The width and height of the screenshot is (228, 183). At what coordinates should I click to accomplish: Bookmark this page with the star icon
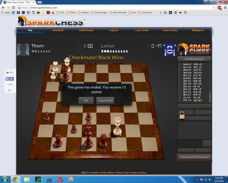(213, 8)
